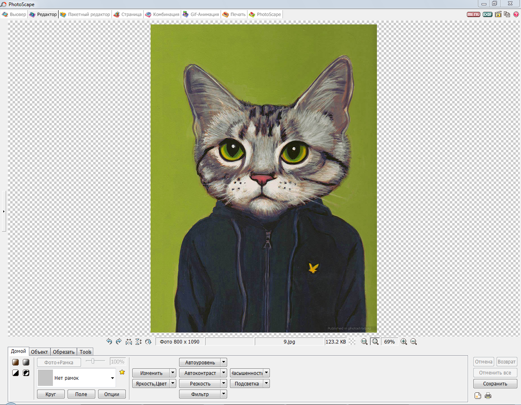The height and width of the screenshot is (405, 521).
Task: Click the frame opacity slider handle
Action: coord(93,361)
